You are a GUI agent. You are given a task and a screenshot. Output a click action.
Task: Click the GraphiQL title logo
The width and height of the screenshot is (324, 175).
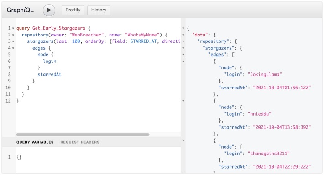(20, 10)
